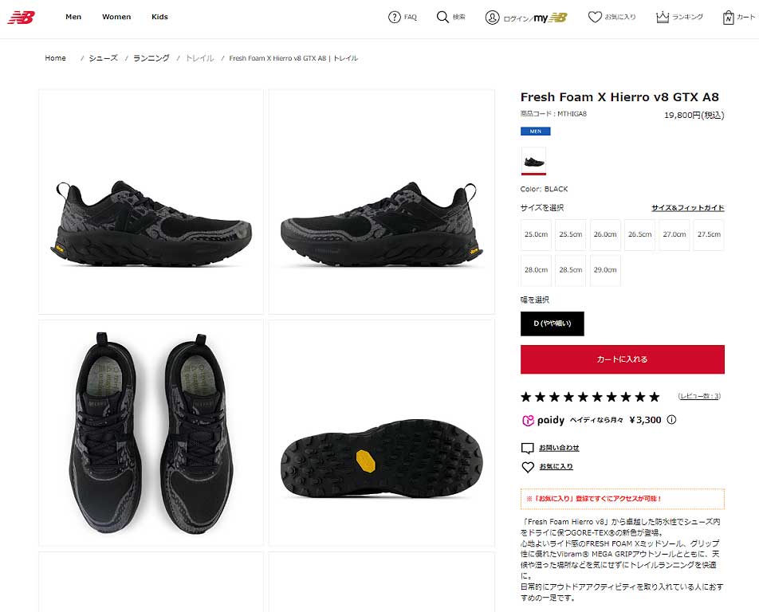Image resolution: width=759 pixels, height=612 pixels.
Task: Click the red add-to-cart button
Action: coord(623,359)
